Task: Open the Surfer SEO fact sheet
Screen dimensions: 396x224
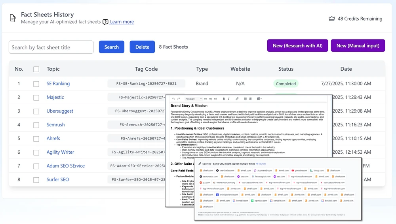Action: [57, 179]
